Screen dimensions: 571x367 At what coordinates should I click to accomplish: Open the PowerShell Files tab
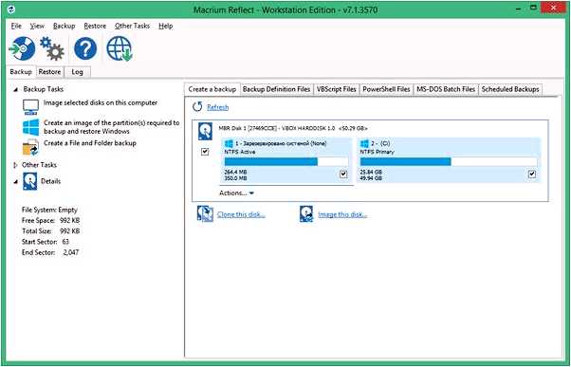point(386,89)
